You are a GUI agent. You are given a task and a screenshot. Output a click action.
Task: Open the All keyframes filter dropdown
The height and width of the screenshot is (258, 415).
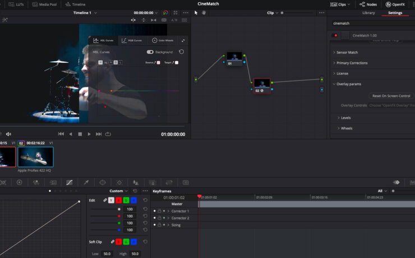(382, 191)
